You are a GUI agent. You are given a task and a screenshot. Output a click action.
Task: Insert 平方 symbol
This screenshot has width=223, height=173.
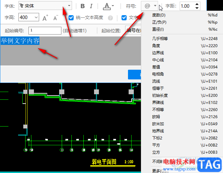pos(185,145)
